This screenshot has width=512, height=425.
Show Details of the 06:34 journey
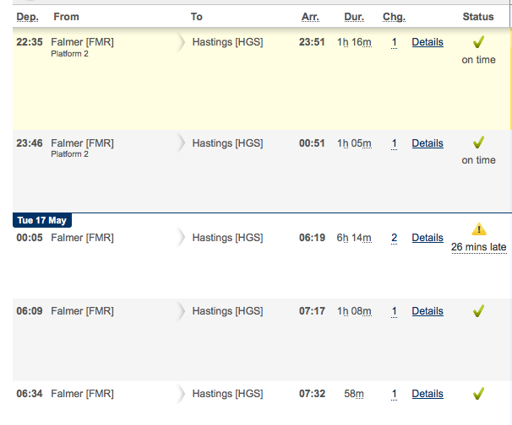[428, 394]
